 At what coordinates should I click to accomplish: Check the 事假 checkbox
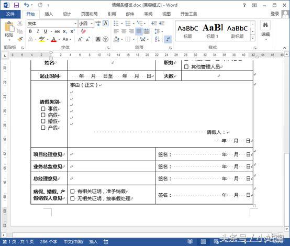[43, 108]
